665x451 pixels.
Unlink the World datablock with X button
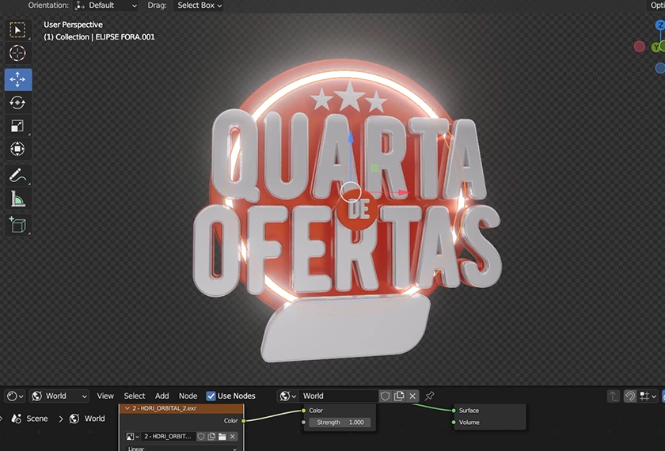click(412, 396)
